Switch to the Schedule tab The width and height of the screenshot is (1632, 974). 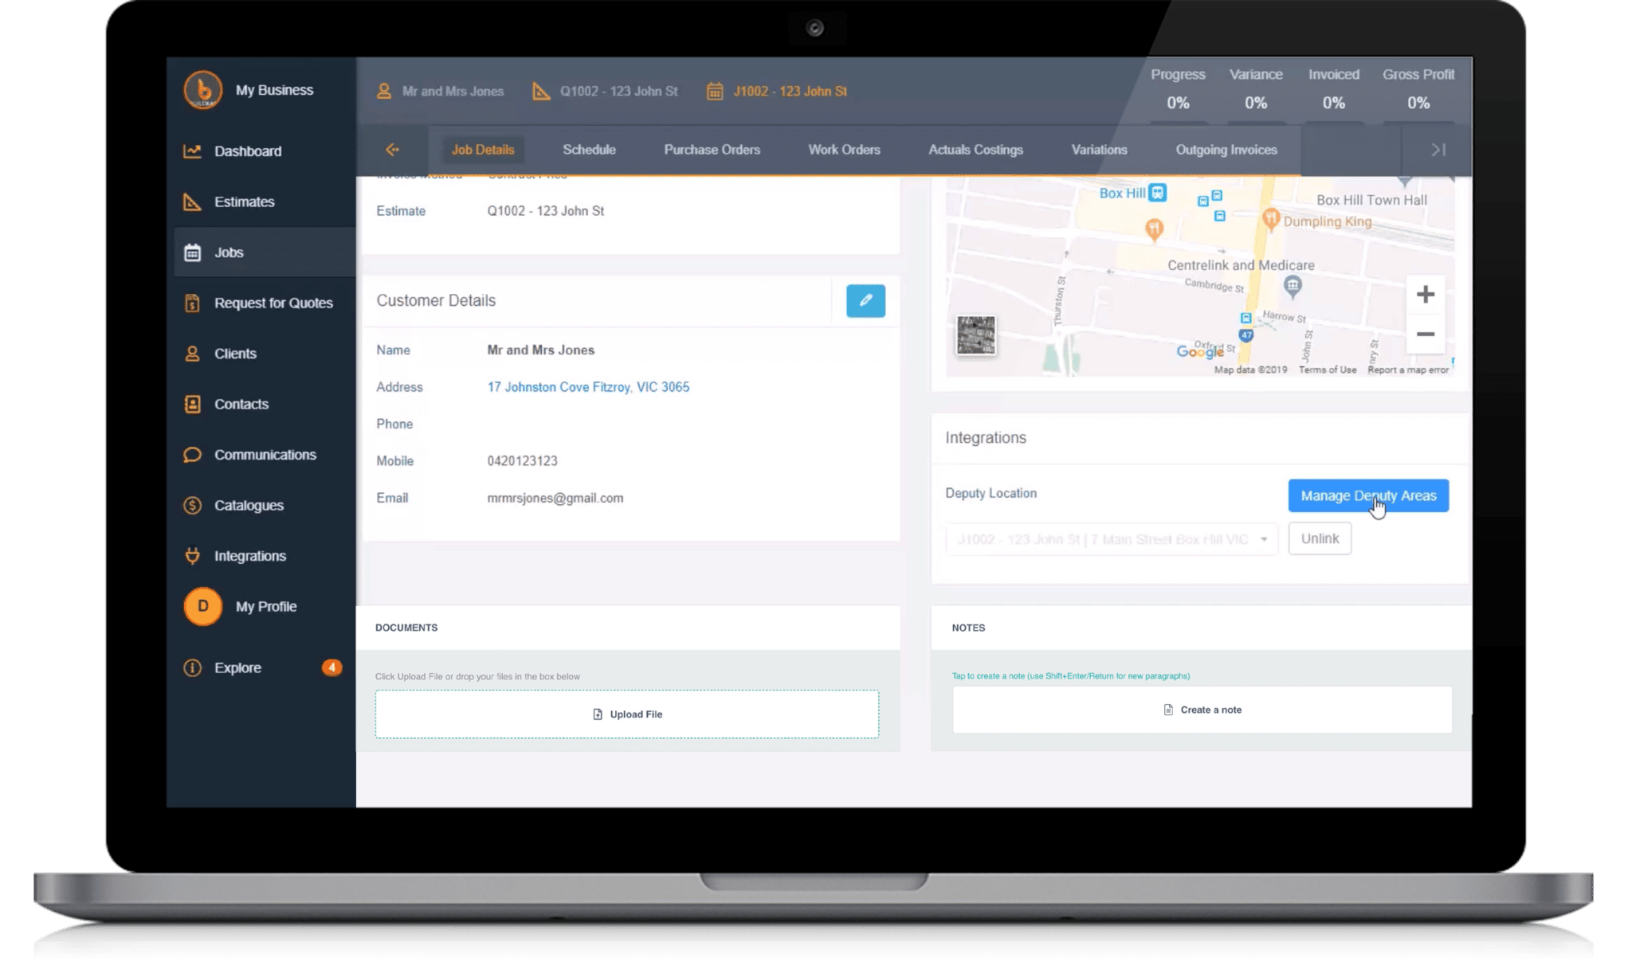click(x=589, y=149)
